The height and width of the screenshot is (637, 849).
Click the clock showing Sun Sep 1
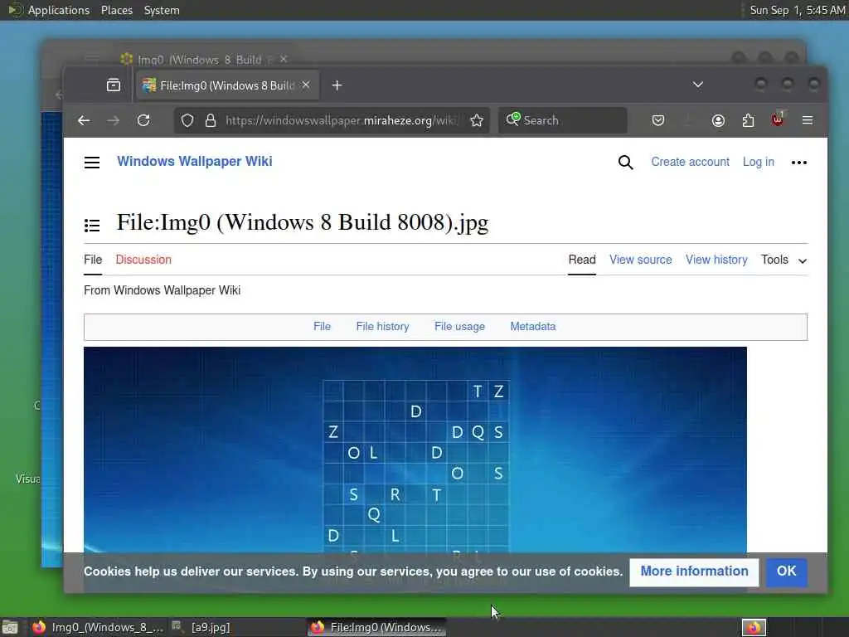pos(797,10)
